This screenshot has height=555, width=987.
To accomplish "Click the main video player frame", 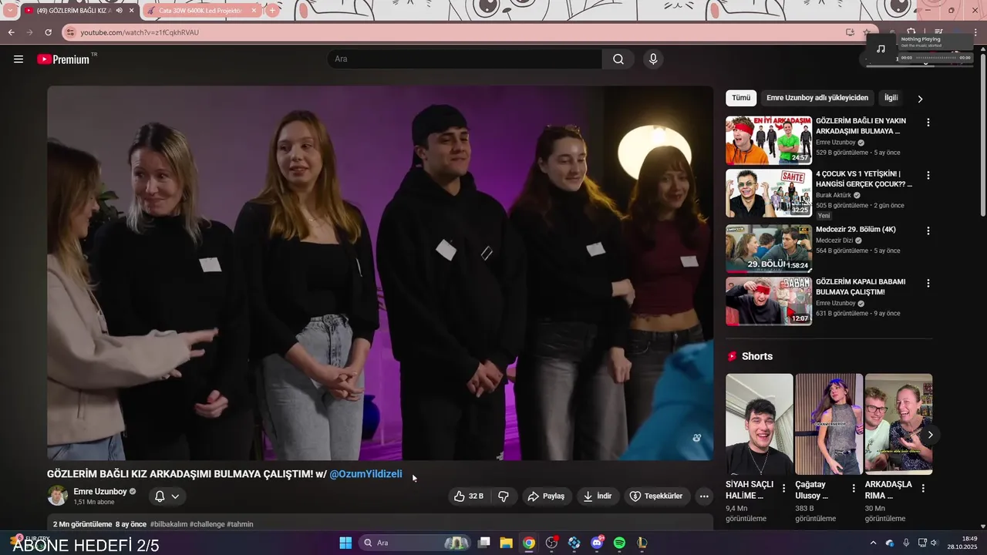I will (x=380, y=273).
